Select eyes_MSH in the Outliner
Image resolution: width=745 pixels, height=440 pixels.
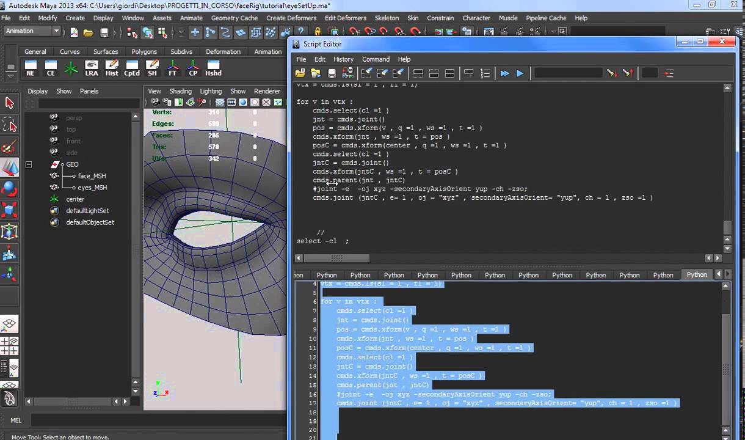pos(92,188)
